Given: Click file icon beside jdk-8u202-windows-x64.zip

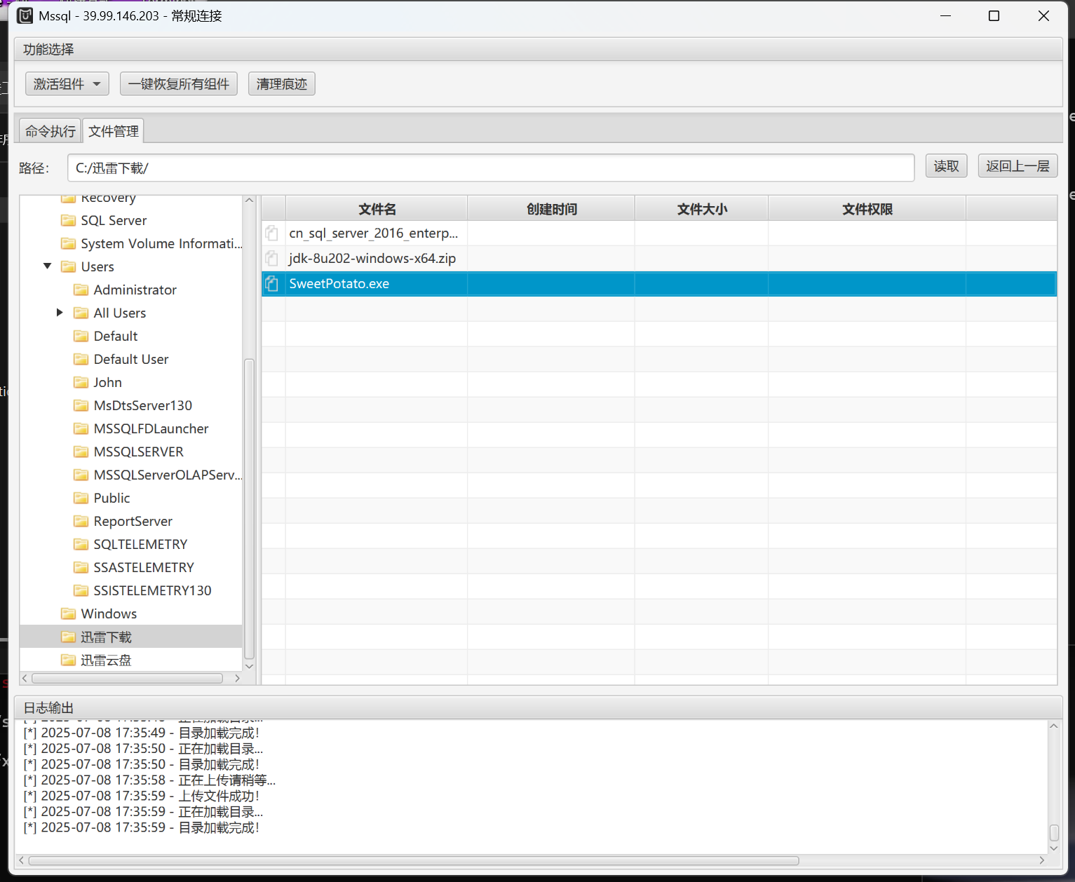Looking at the screenshot, I should pos(272,259).
